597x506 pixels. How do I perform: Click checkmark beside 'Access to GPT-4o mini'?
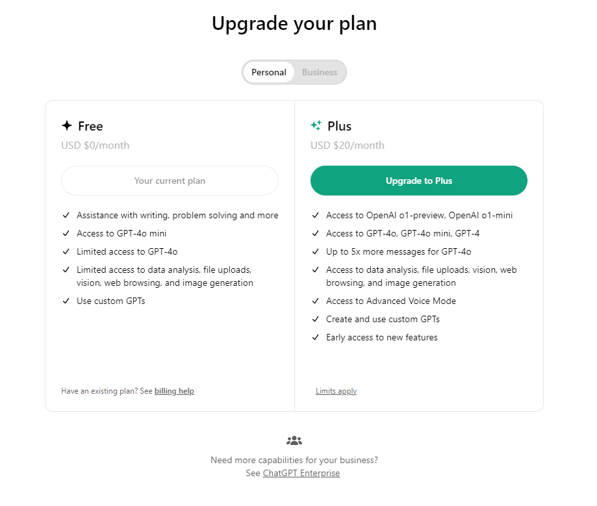point(66,234)
